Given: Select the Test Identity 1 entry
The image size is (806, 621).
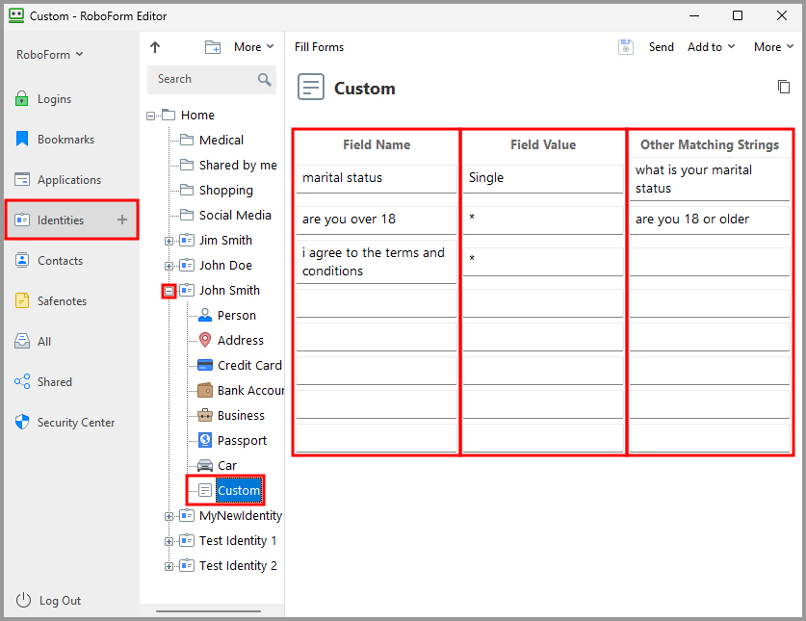Looking at the screenshot, I should pos(228,541).
